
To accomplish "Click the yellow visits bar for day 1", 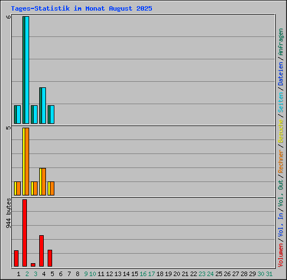I will click(x=16, y=189).
